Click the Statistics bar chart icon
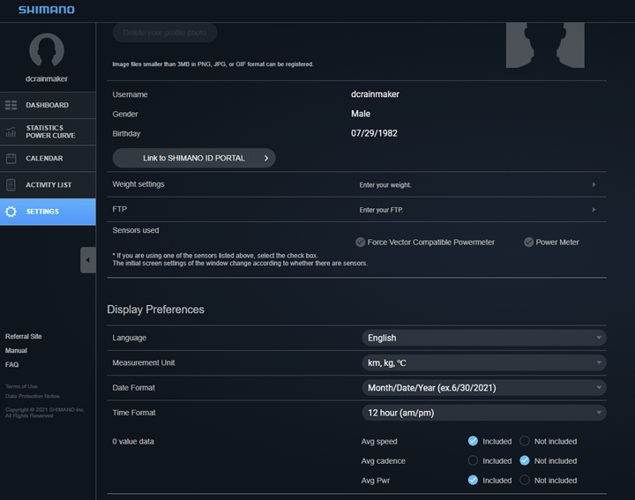 (11, 131)
